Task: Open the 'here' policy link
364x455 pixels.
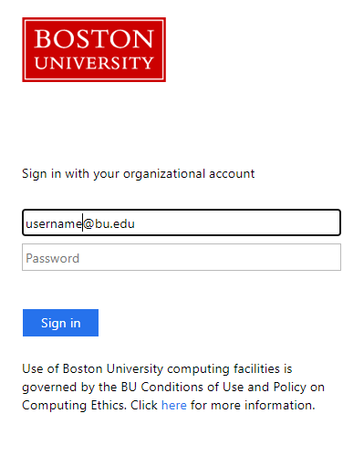Action: 174,405
